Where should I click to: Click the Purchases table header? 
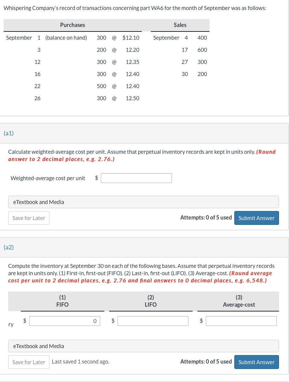click(73, 25)
